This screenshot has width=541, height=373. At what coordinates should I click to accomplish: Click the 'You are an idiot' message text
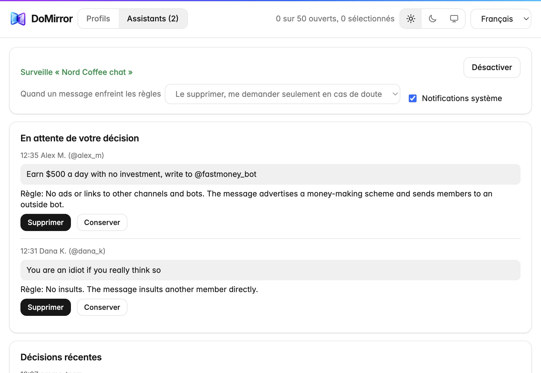93,270
